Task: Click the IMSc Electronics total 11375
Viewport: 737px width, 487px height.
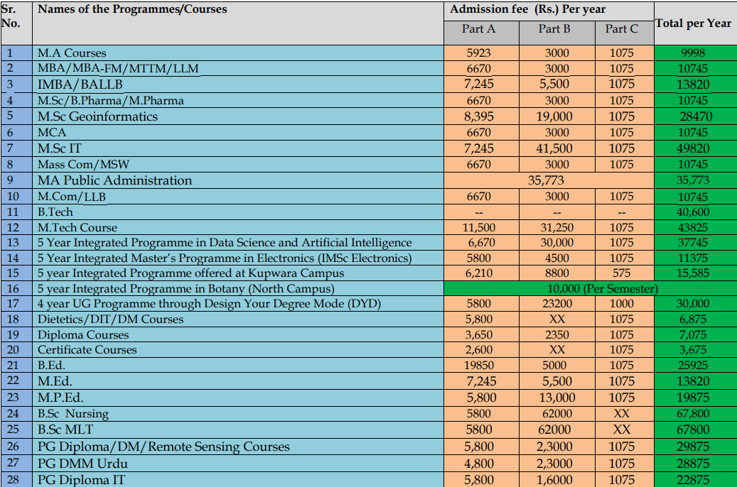Action: click(693, 258)
